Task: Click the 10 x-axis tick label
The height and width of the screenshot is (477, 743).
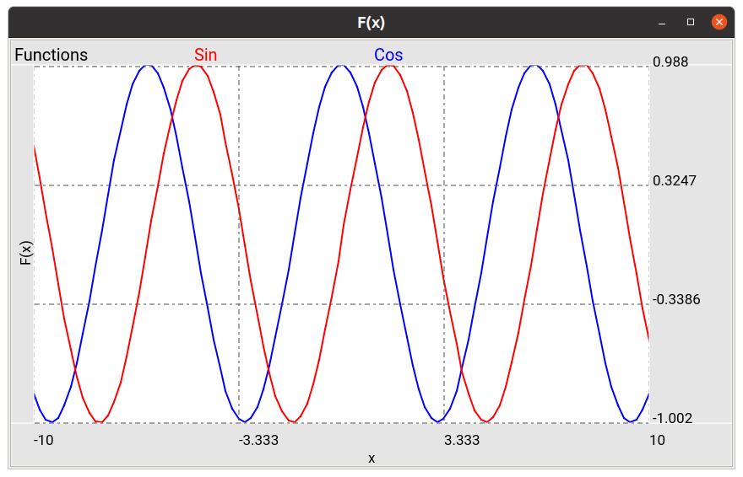Action: (x=657, y=440)
